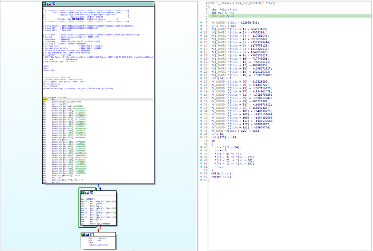Click pencil edit icon on loc_100010F0 block
This screenshot has width=373, height=251.
tap(87, 192)
